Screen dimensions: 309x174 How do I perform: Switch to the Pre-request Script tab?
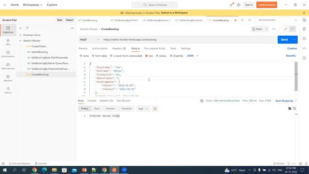coord(154,48)
